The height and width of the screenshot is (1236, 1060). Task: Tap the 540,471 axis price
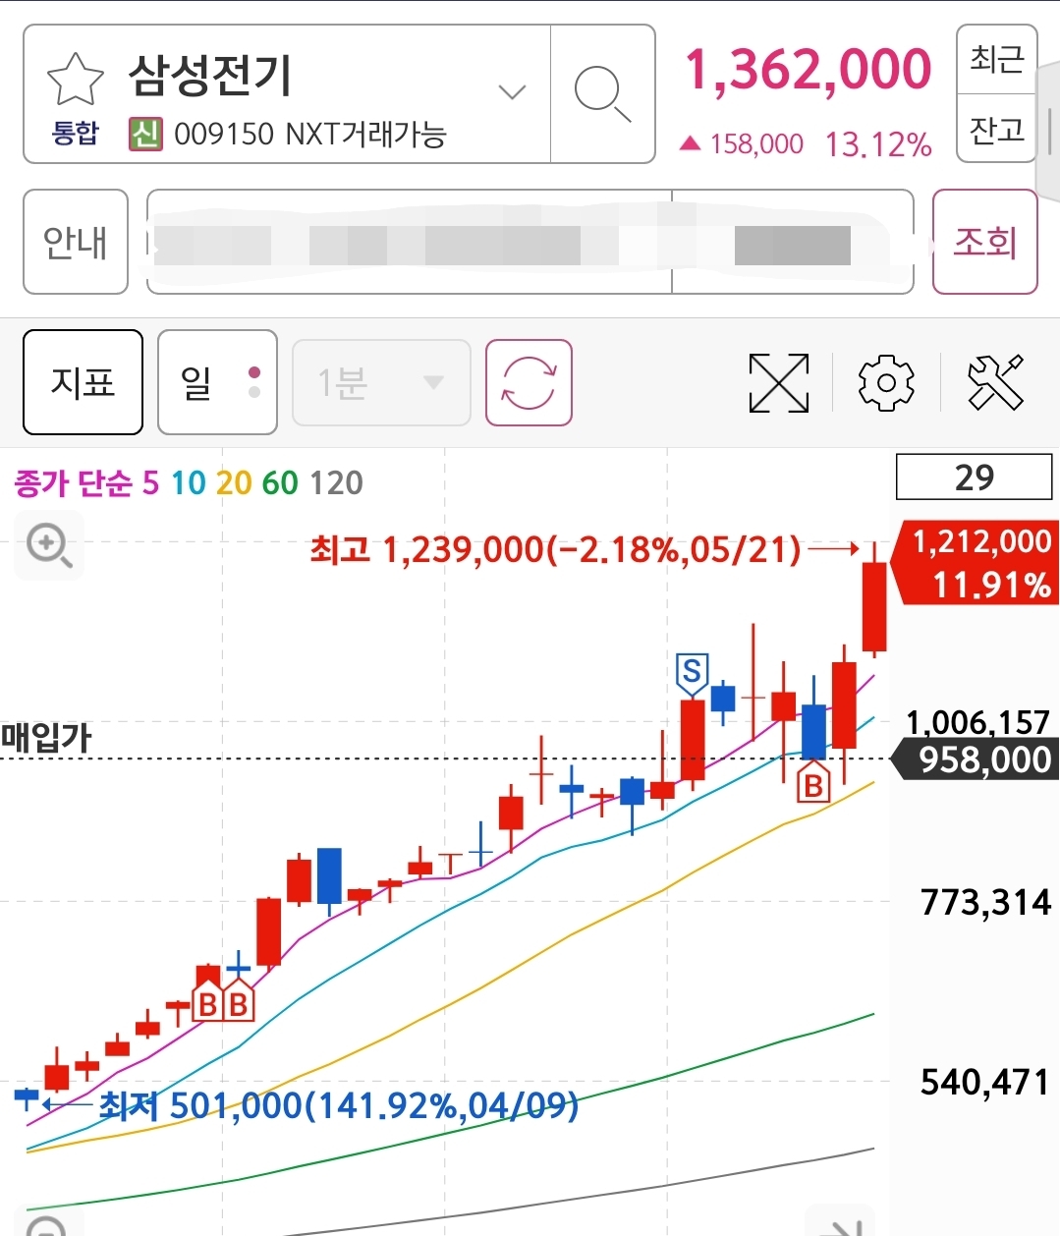[x=985, y=1083]
